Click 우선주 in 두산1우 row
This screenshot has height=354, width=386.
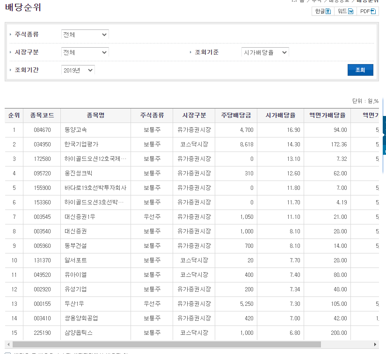coord(152,304)
